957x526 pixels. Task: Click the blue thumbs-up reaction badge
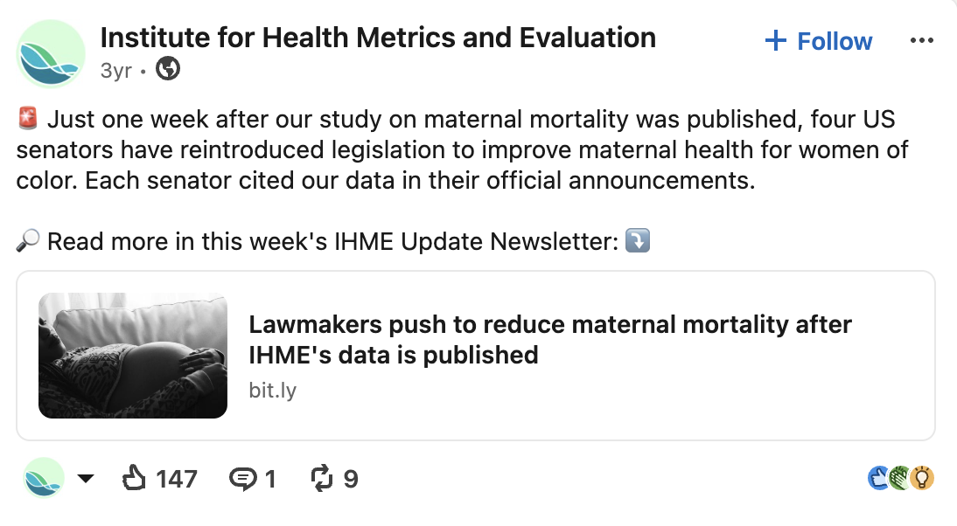point(879,478)
